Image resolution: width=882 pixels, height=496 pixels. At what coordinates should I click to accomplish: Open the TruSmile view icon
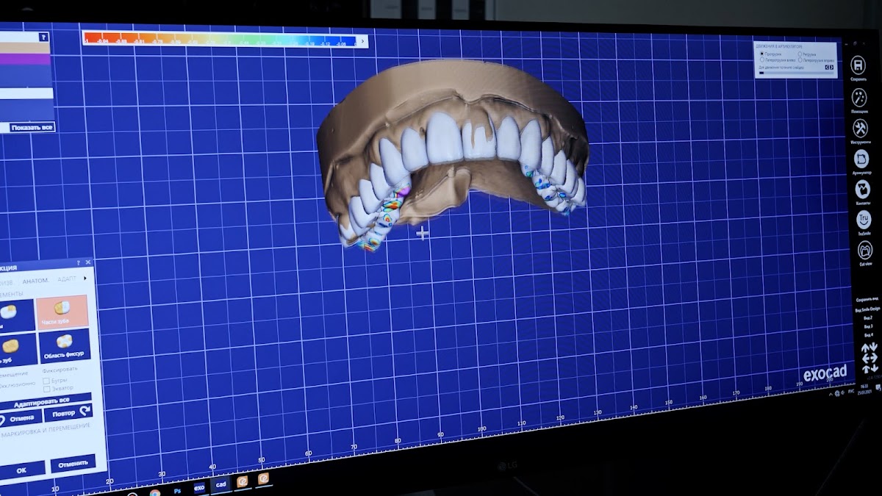tap(864, 219)
